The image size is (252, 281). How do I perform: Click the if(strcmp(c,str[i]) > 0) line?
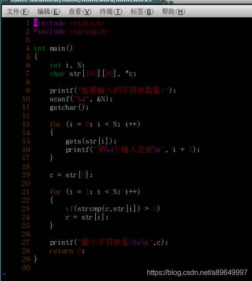pos(113,208)
